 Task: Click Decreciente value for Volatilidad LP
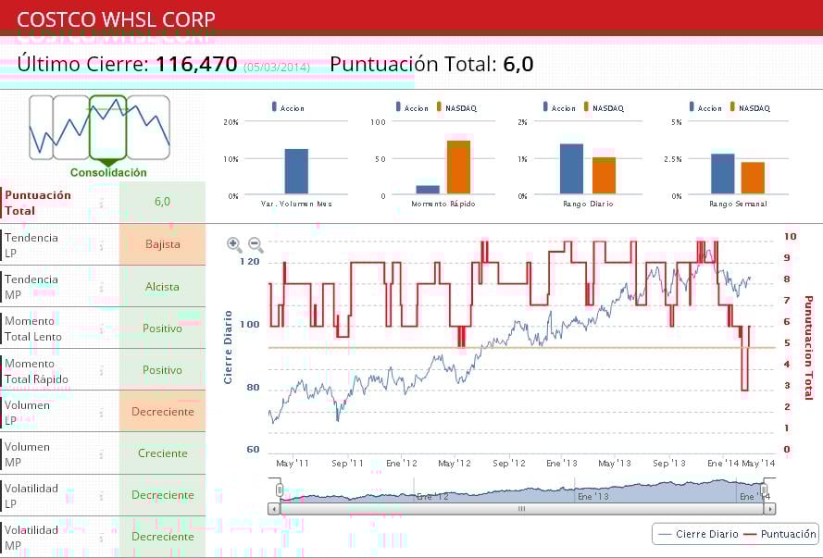tap(162, 495)
